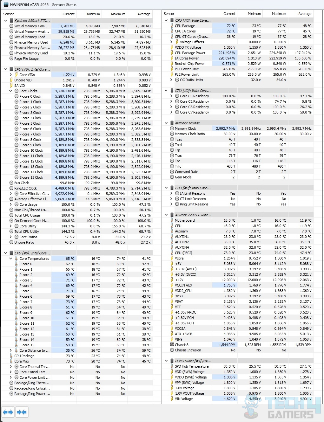The height and width of the screenshot is (422, 324).
Task: Click the fan icon beside Chassis3
Action: point(172,345)
